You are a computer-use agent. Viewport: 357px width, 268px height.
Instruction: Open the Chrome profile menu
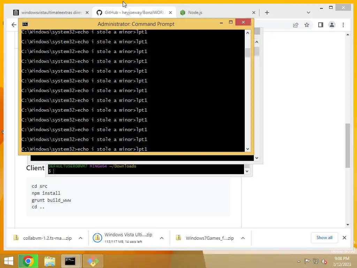click(332, 25)
